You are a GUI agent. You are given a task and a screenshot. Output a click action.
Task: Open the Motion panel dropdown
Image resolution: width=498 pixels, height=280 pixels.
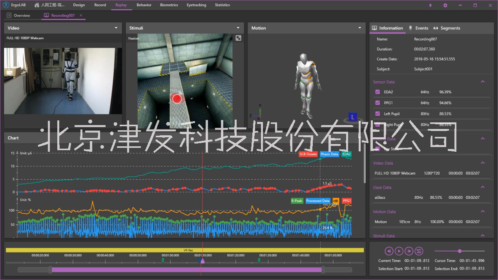359,28
